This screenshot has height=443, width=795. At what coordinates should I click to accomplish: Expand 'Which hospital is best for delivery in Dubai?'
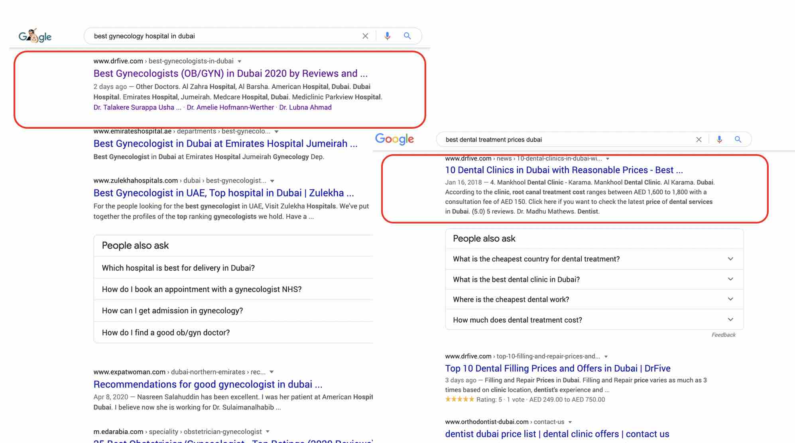233,268
